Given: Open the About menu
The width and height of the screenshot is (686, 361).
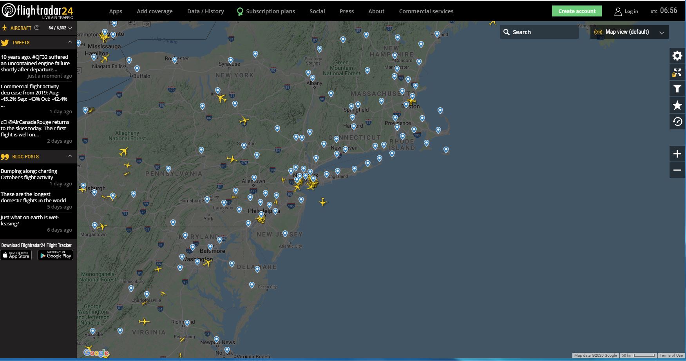Looking at the screenshot, I should coord(376,11).
